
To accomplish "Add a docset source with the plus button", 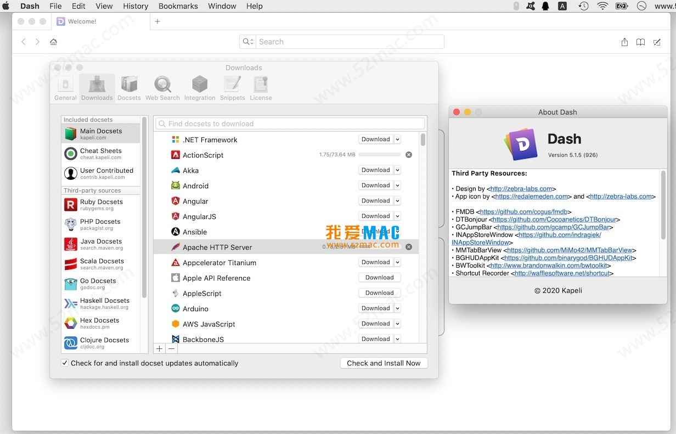I will 160,348.
